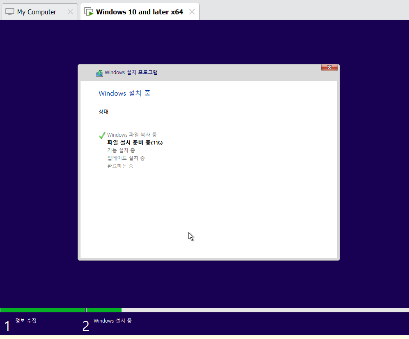
Task: Click '기능 설치 중' step
Action: (x=121, y=151)
